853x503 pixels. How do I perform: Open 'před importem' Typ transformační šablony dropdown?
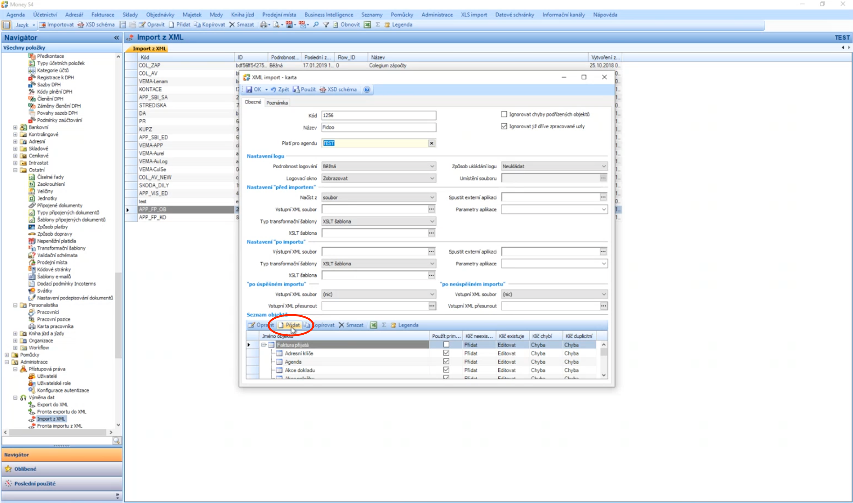coord(432,221)
